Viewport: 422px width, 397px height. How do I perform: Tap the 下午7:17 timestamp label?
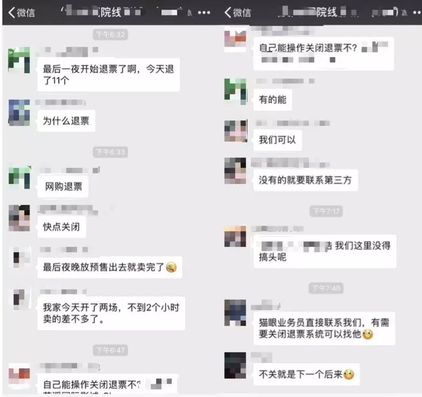coord(326,211)
